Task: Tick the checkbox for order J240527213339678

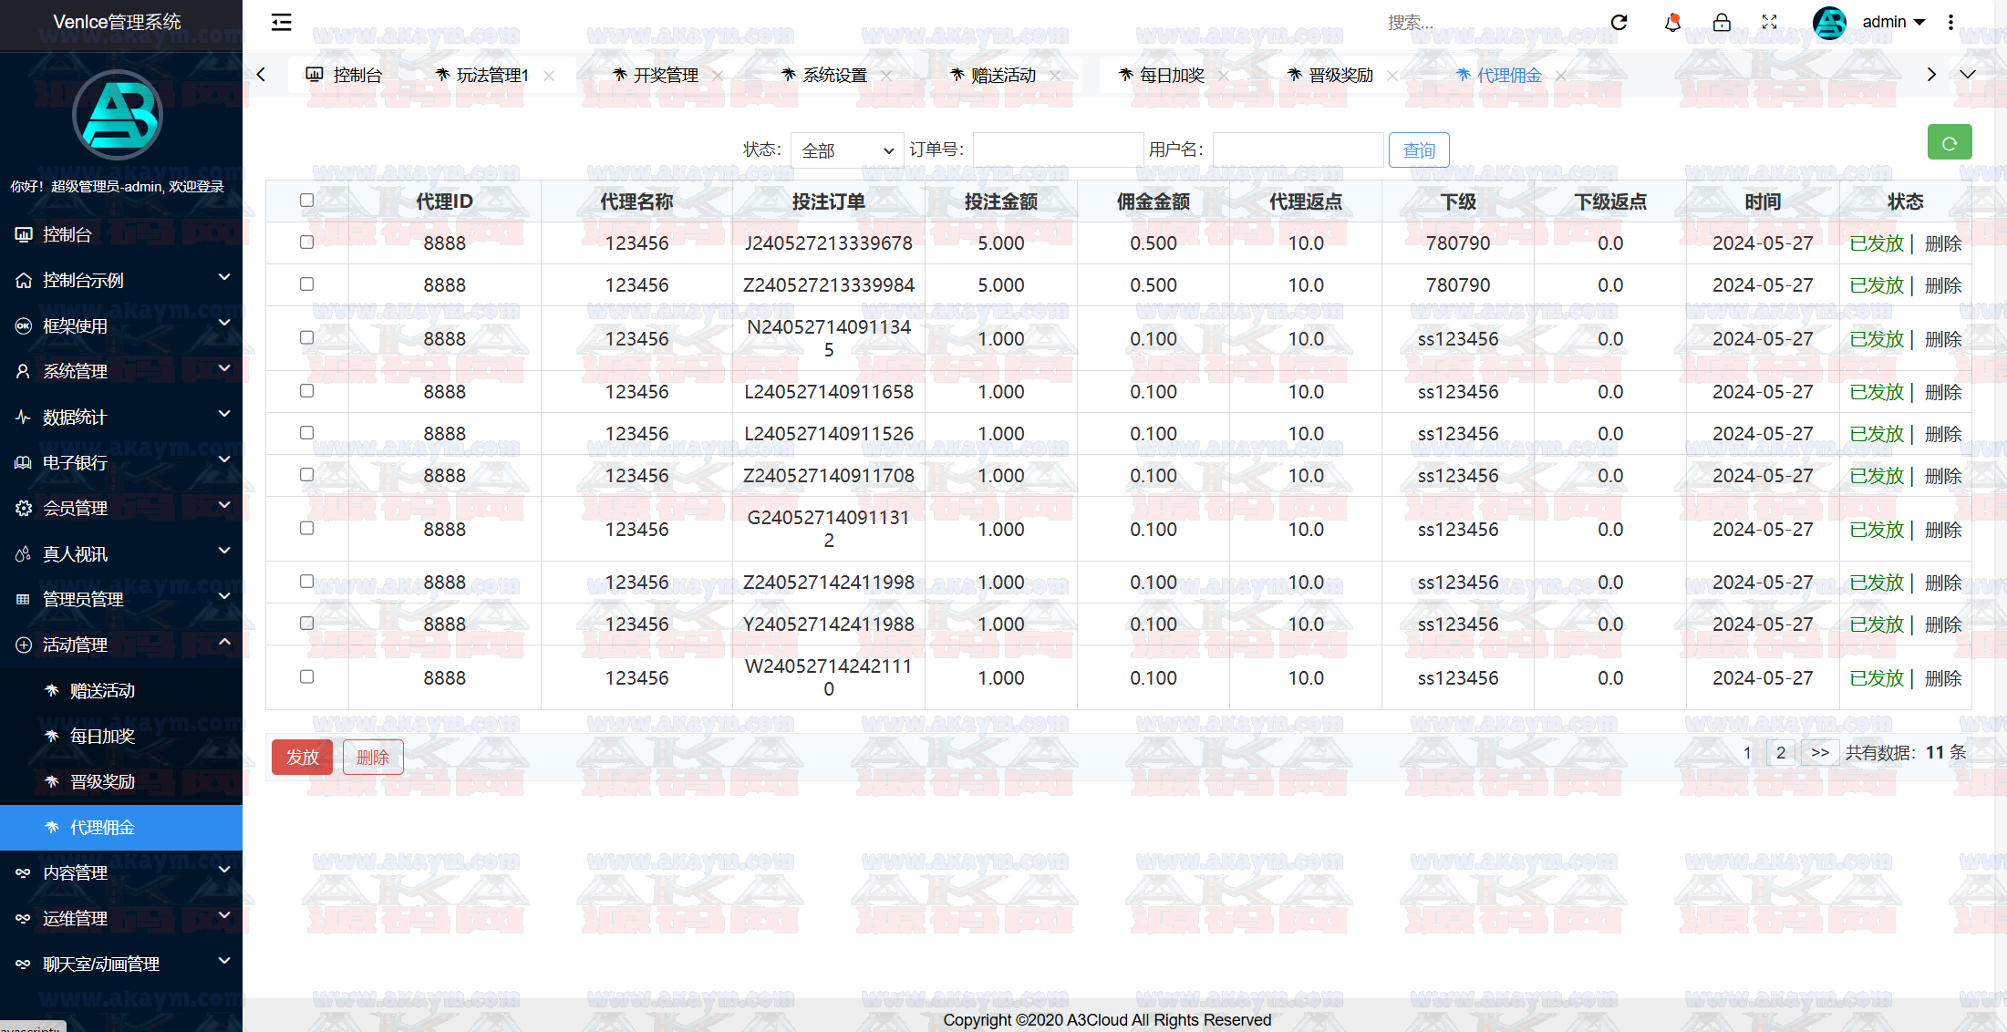Action: pyautogui.click(x=306, y=243)
